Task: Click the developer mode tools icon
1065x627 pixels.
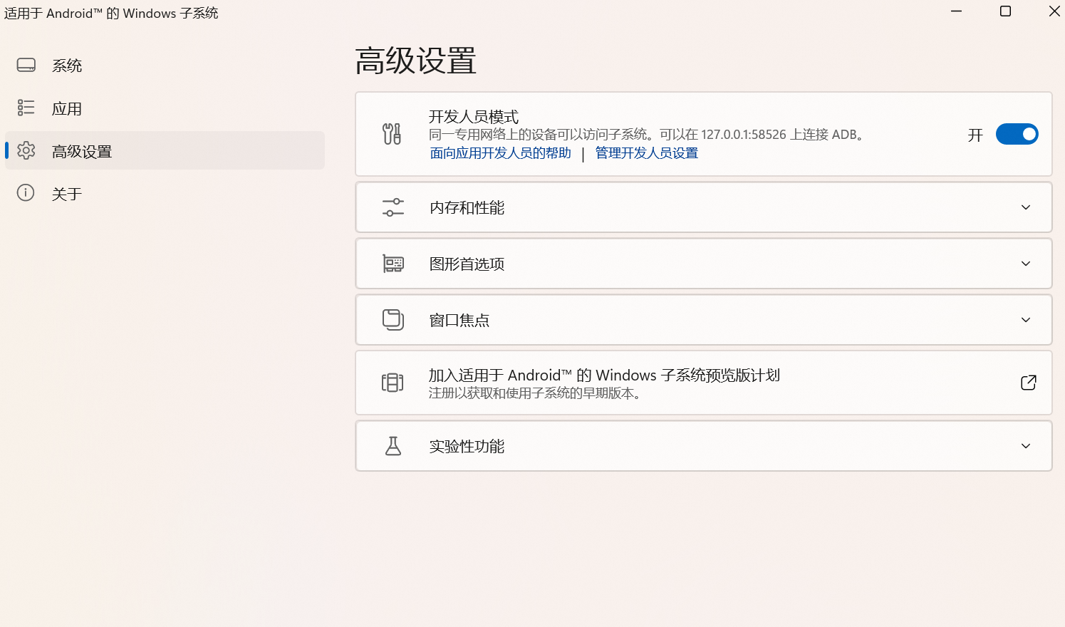Action: point(392,134)
